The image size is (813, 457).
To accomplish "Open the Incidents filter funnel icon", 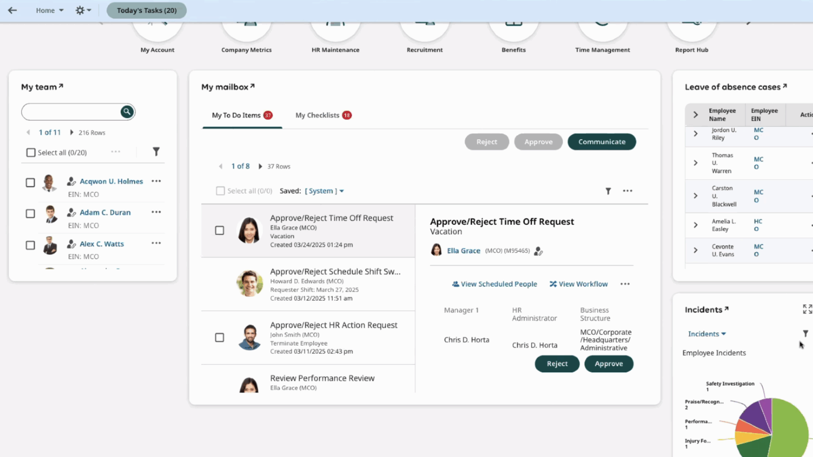I will click(805, 334).
